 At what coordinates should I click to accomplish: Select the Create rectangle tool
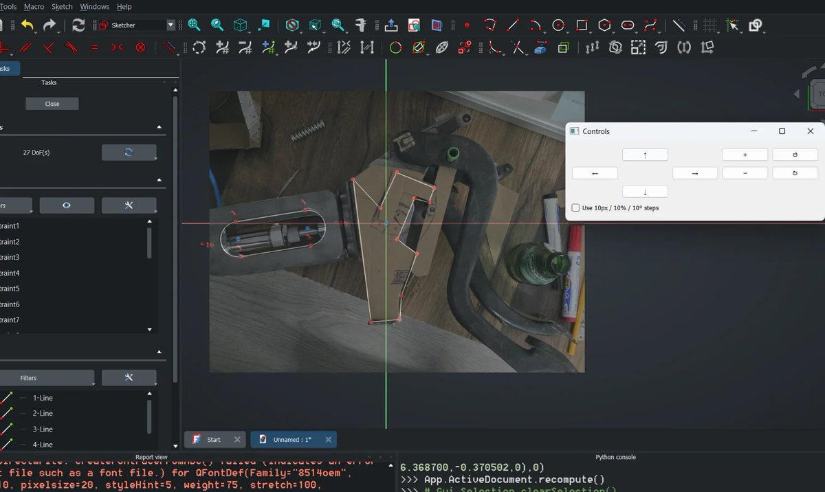pyautogui.click(x=582, y=25)
